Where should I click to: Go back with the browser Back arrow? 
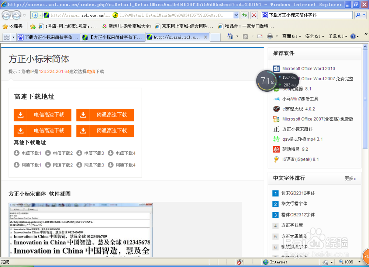coord(6,15)
